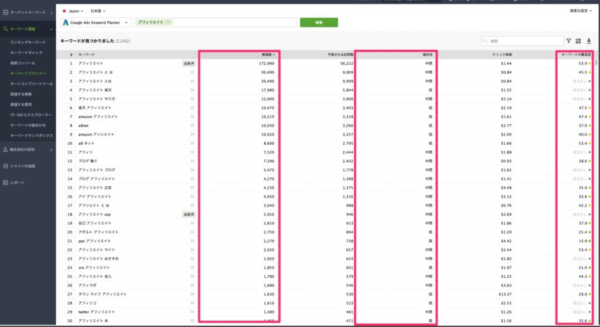Open レポート via its sidebar icon
Screen dimensions: 600x327
pyautogui.click(x=5, y=183)
